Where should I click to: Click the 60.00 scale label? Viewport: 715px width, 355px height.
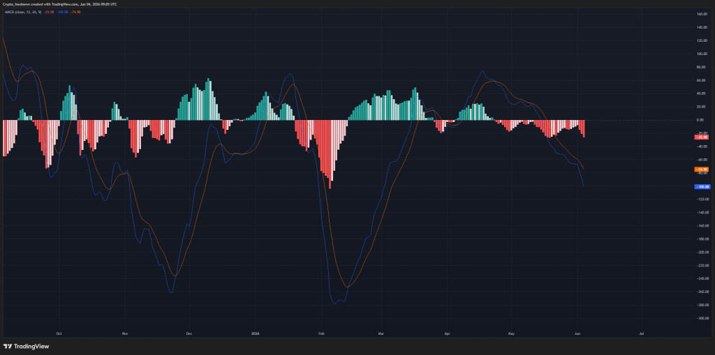[702, 80]
